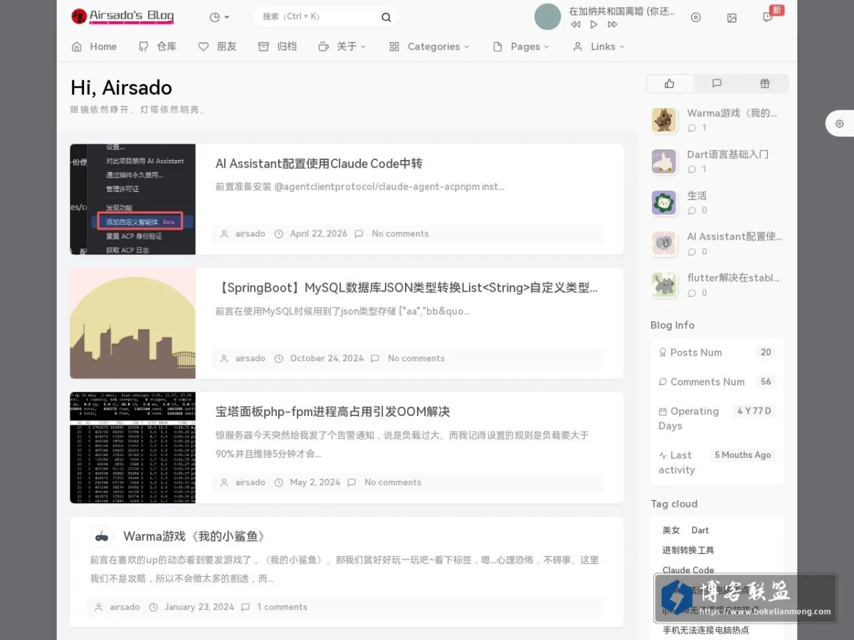Click the author airsado on the October 24, 2024 post
Screen dimensions: 854x640
click(251, 358)
